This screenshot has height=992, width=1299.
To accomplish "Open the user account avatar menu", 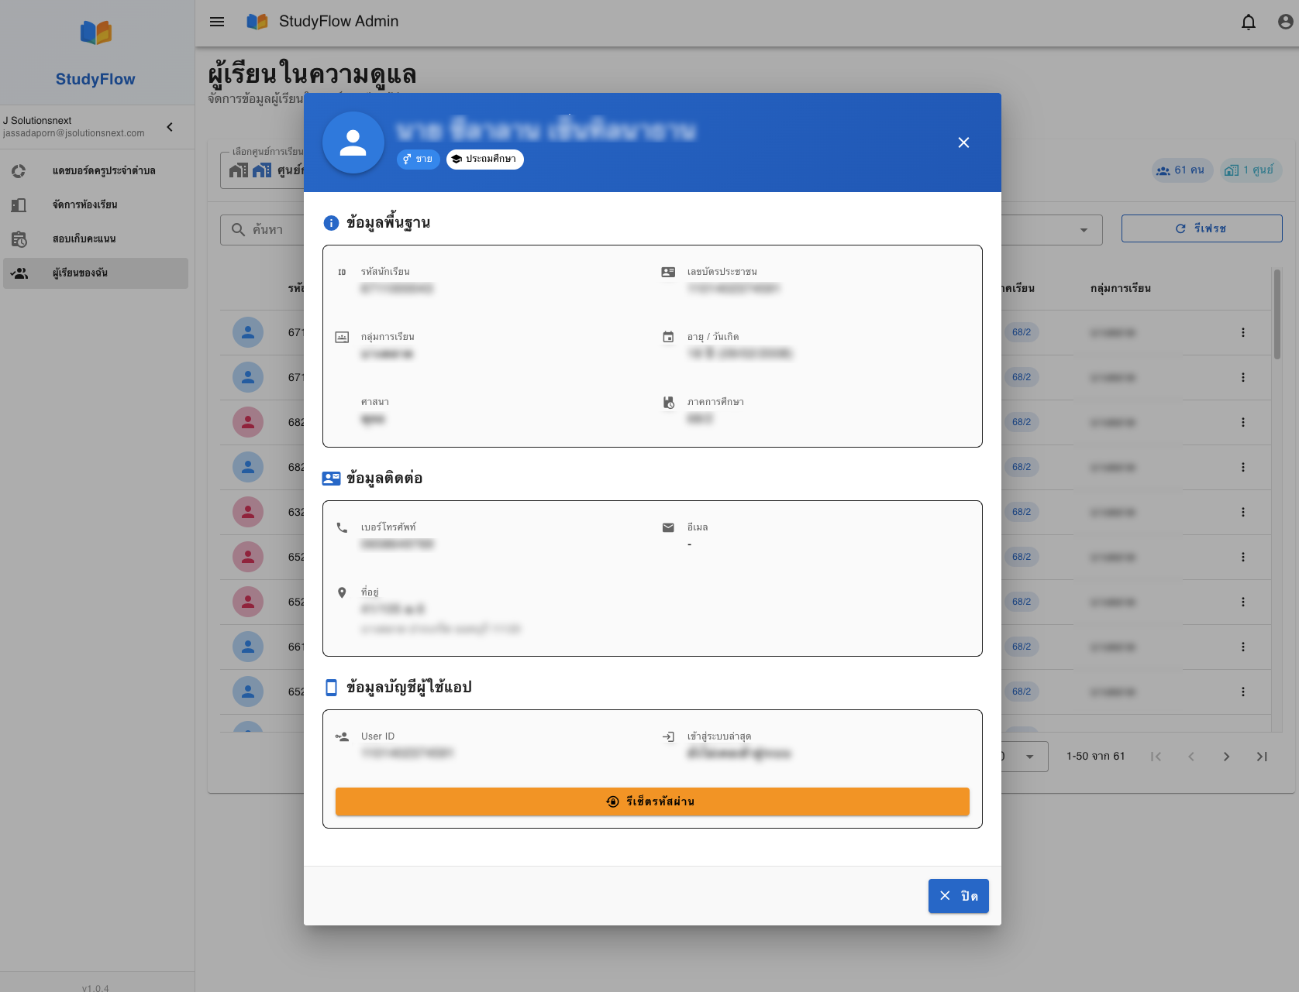I will [x=1285, y=22].
